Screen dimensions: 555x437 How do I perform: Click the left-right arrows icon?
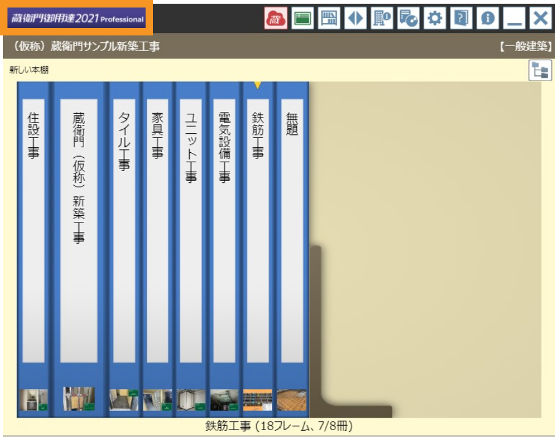(355, 19)
